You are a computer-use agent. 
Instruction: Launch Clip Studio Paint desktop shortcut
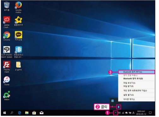7,52
